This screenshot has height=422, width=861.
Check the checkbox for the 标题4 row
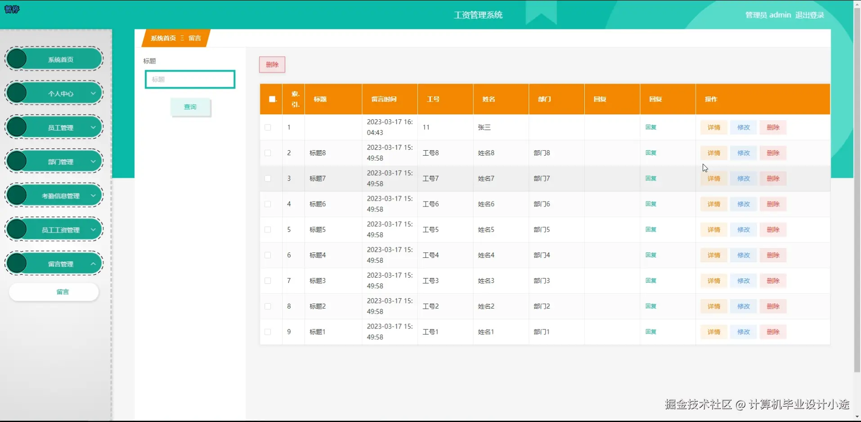pyautogui.click(x=268, y=255)
